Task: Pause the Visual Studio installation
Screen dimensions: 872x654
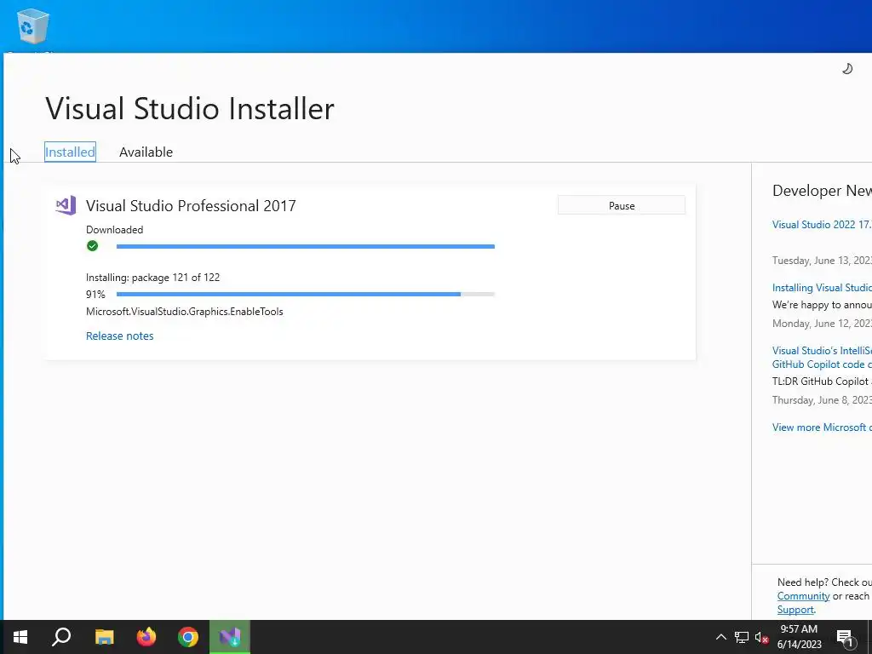Action: coord(621,205)
